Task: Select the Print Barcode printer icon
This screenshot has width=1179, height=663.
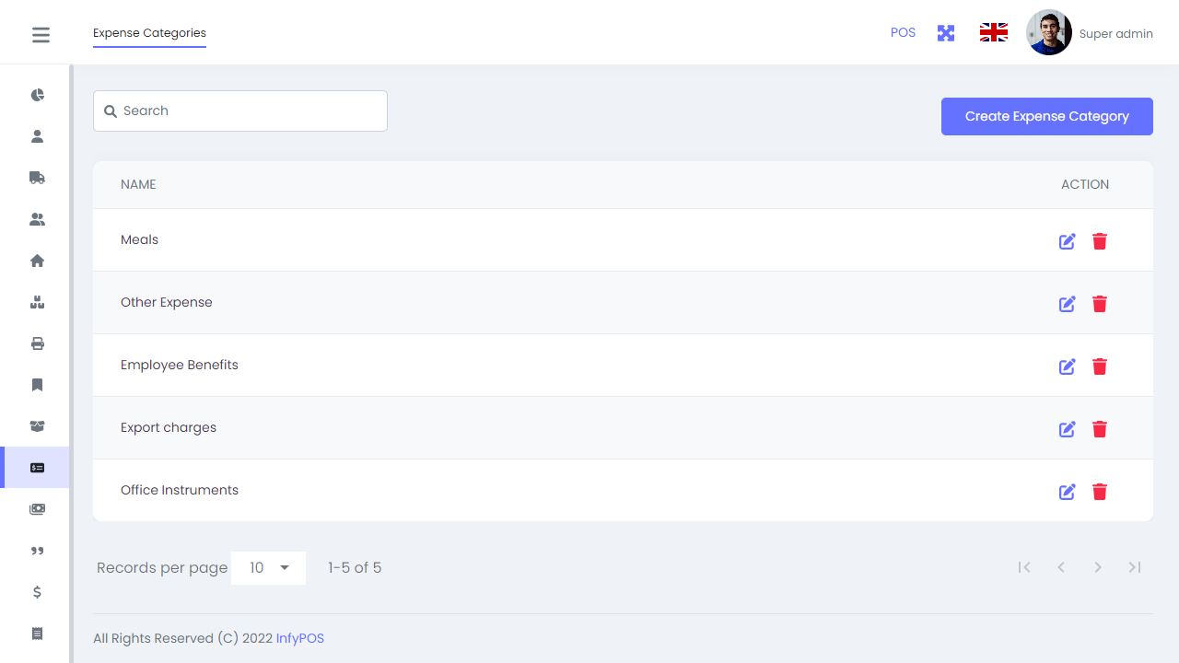Action: tap(37, 343)
